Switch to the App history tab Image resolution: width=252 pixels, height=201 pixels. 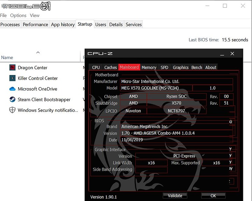point(63,24)
